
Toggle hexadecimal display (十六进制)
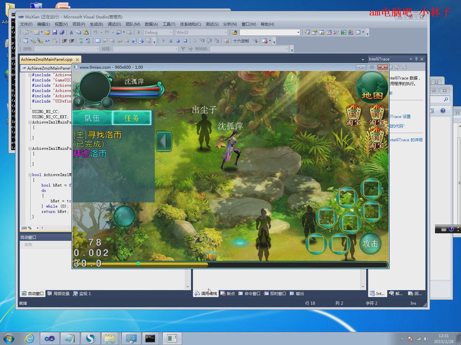click(241, 41)
